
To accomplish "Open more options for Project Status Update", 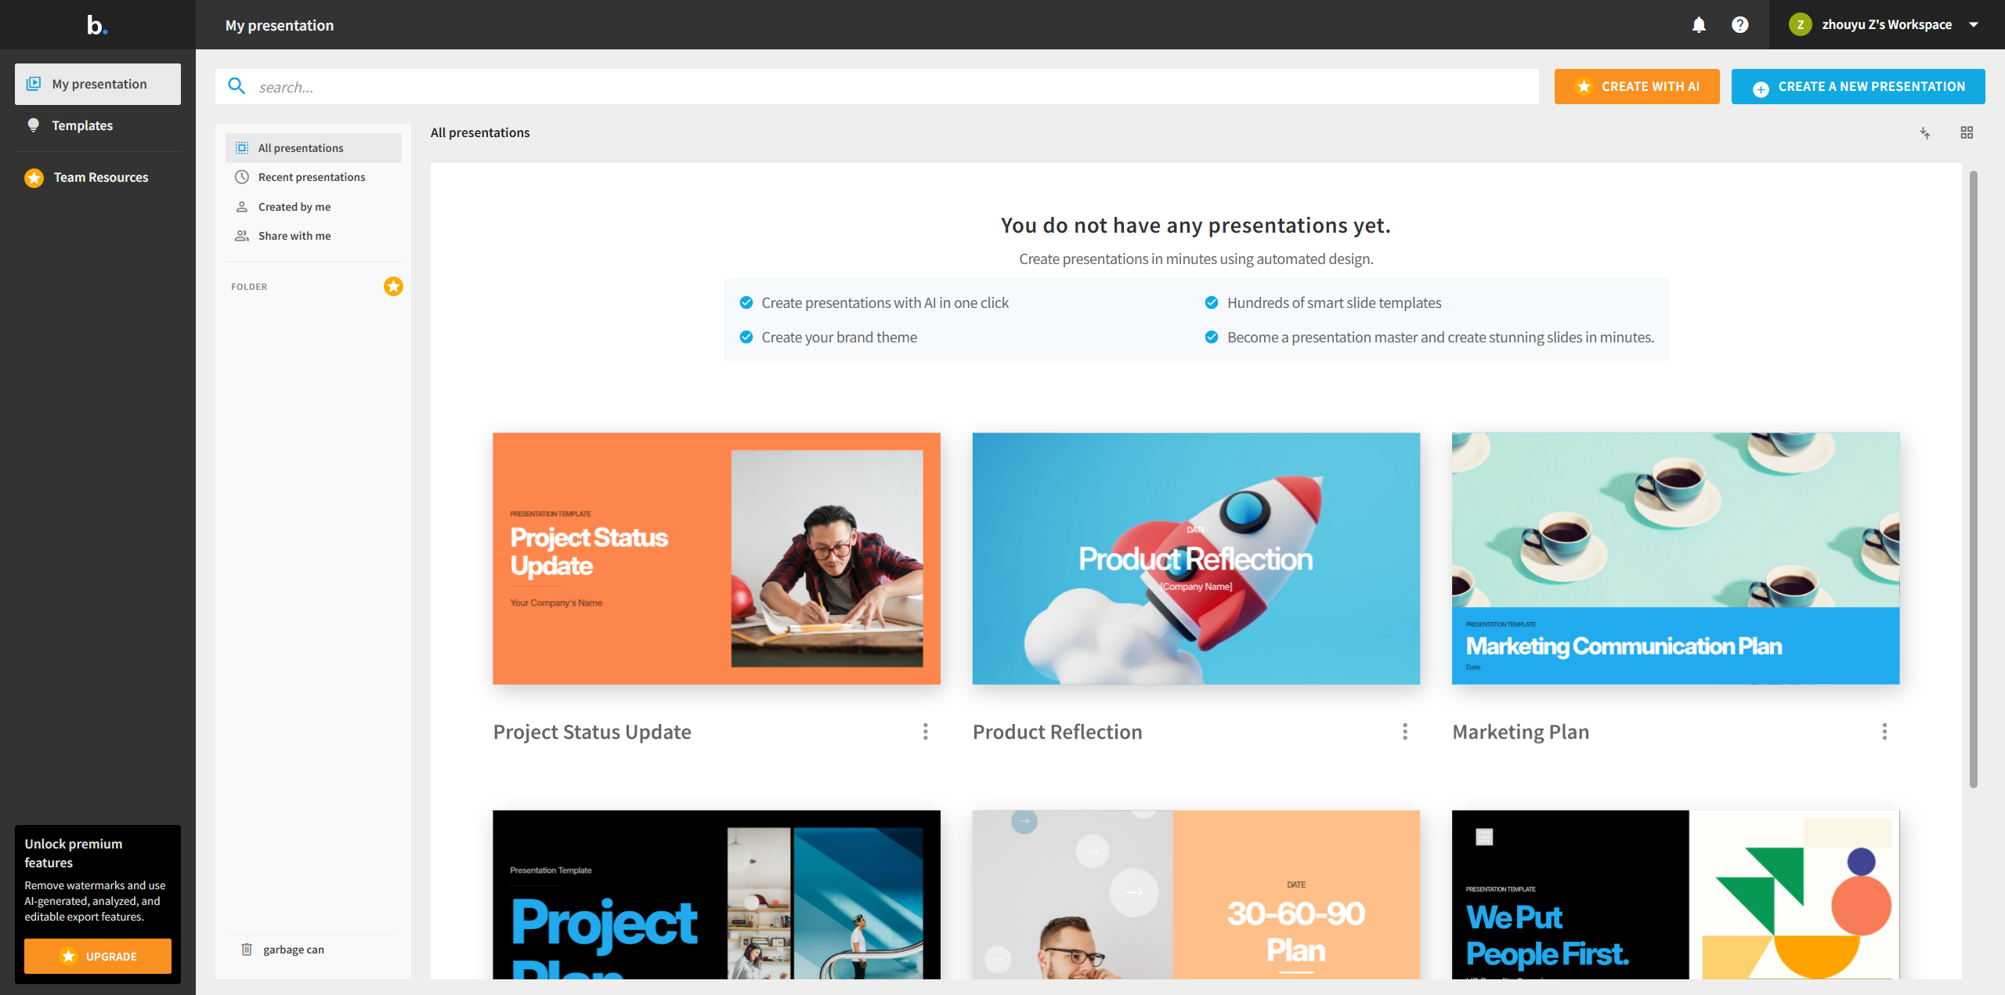I will [x=926, y=732].
